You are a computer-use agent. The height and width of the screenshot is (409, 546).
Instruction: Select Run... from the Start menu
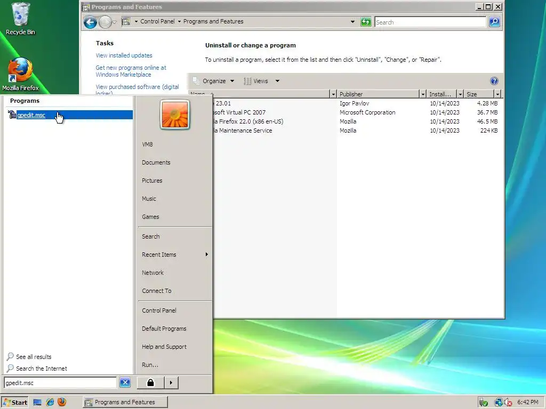point(150,365)
